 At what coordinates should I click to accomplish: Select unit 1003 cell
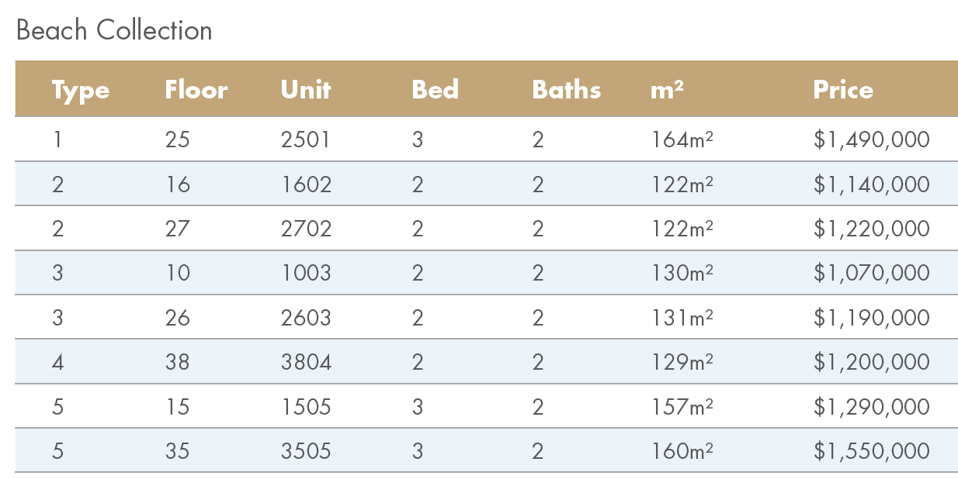coord(306,273)
